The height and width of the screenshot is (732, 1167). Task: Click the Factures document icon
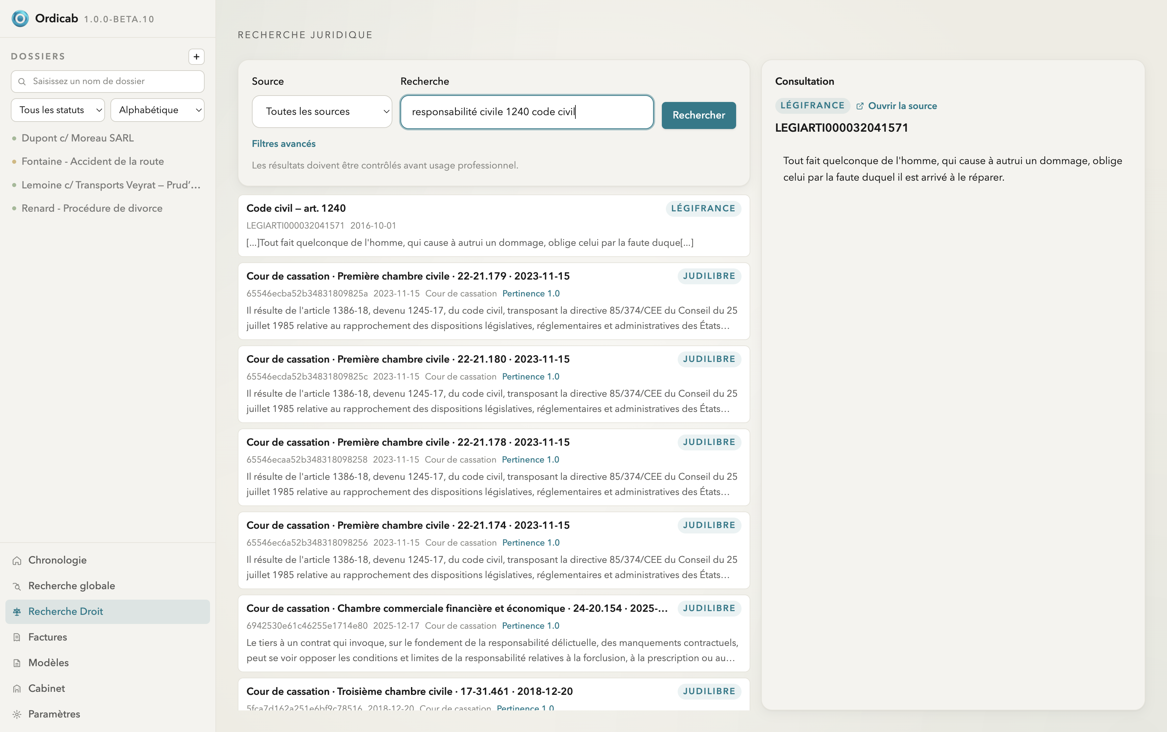point(17,637)
